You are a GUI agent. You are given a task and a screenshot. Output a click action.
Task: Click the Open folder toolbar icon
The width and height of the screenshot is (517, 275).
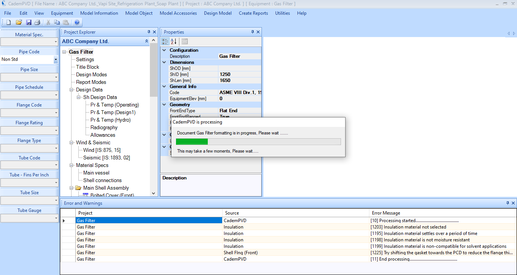[x=19, y=22]
